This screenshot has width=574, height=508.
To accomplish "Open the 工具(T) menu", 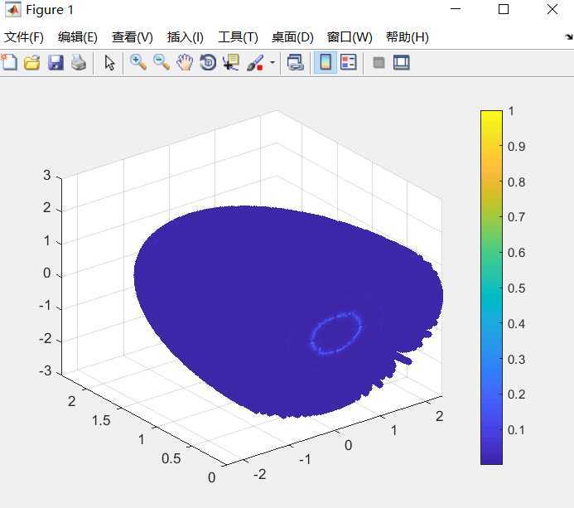I will click(238, 37).
